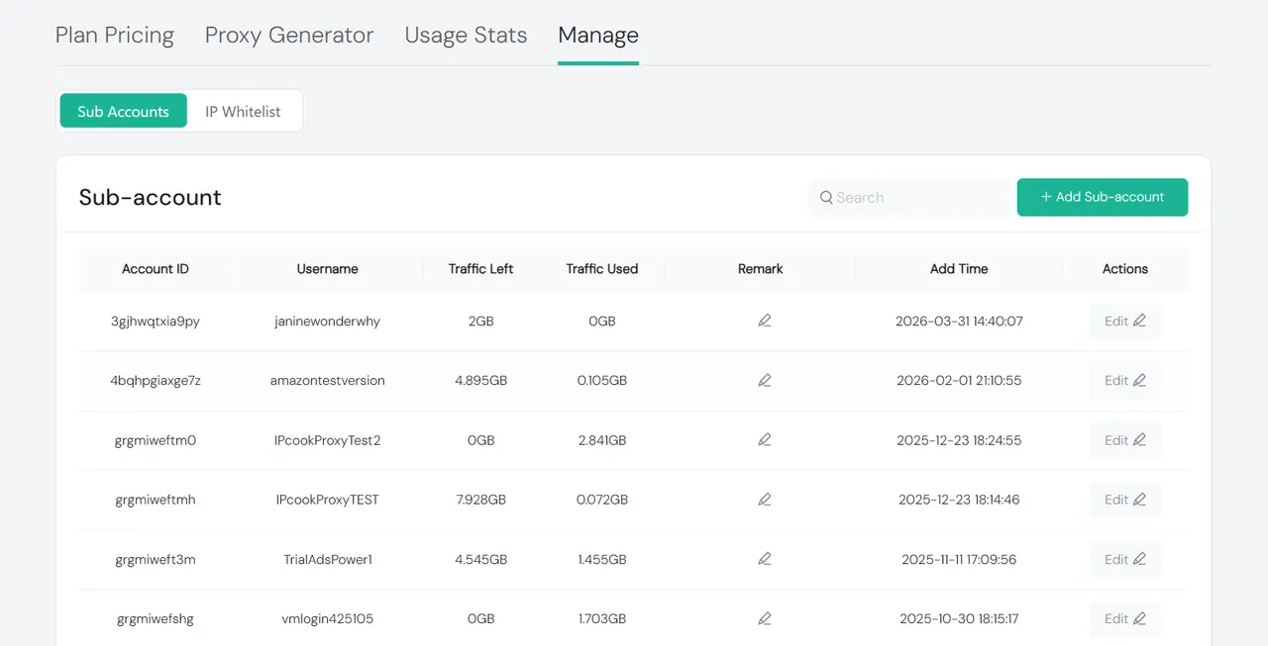Edit the remark for vmlogin425105
The width and height of the screenshot is (1268, 646).
[x=764, y=617]
